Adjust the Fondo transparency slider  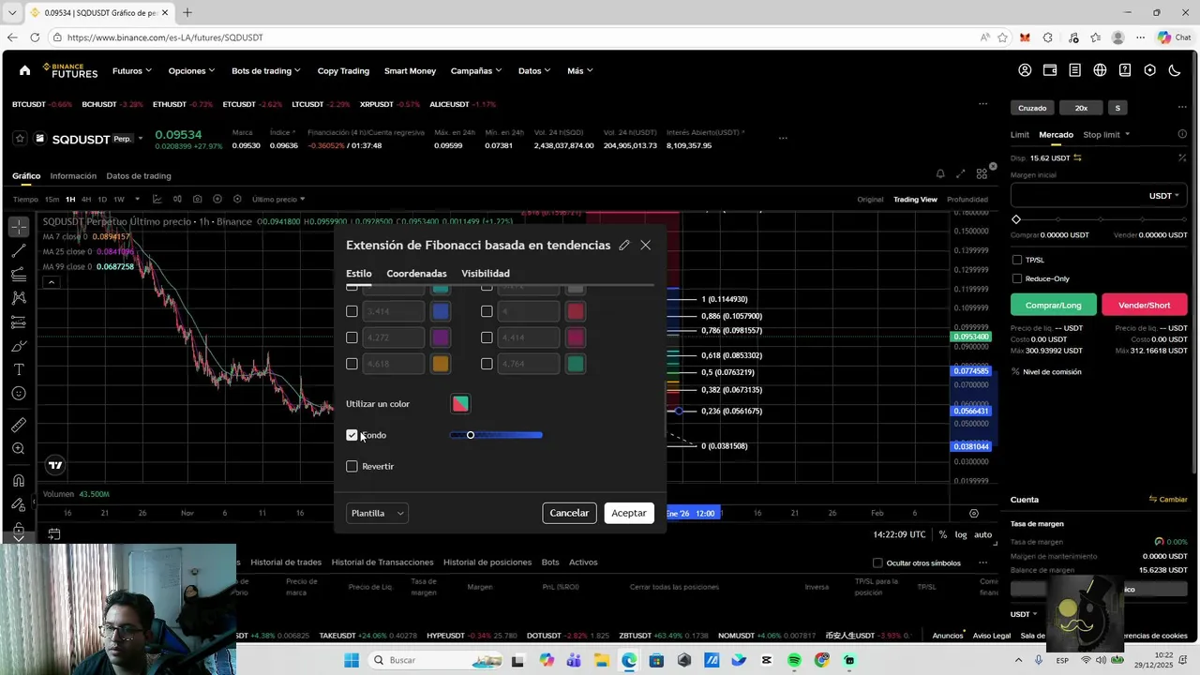pos(496,435)
